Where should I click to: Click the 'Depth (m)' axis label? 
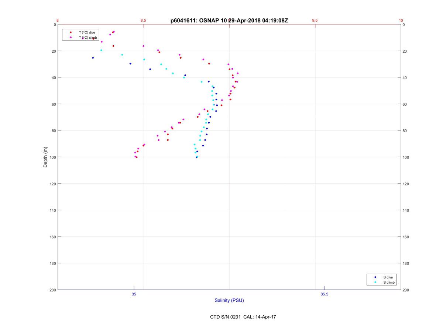46,157
